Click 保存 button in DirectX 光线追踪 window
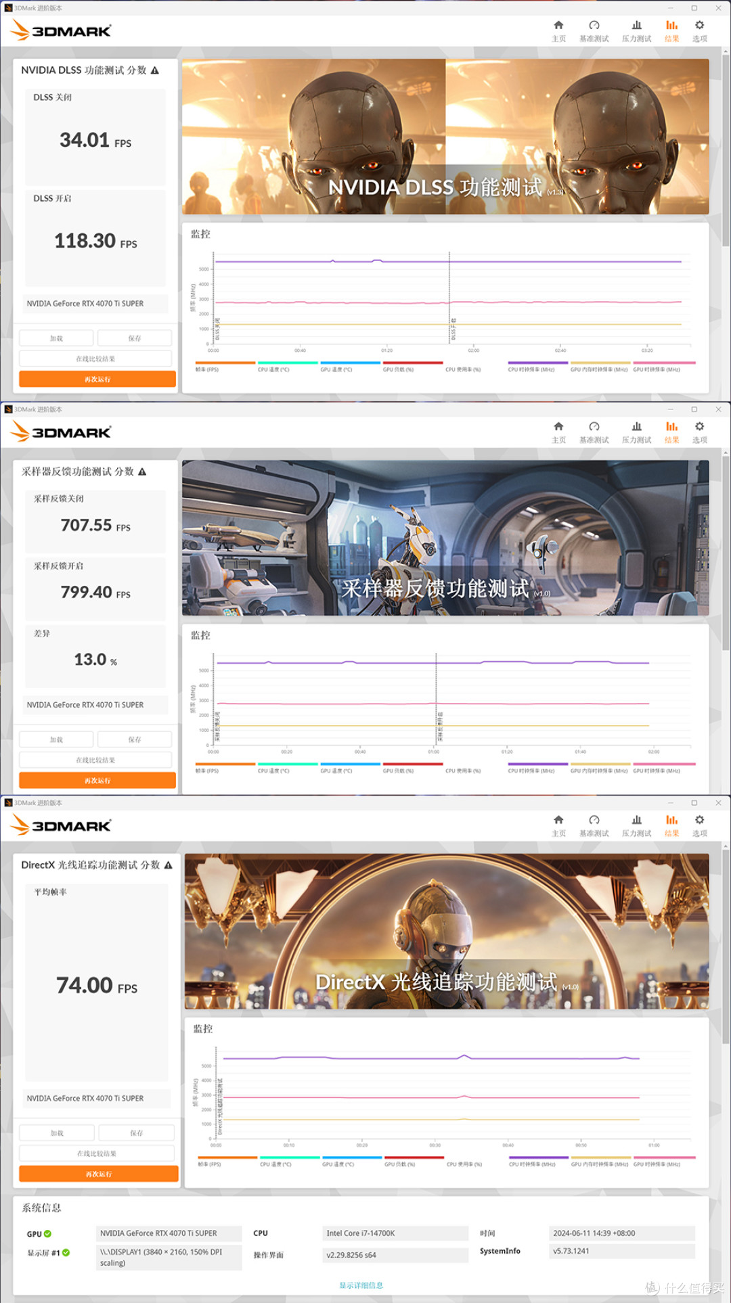The height and width of the screenshot is (1303, 731). pos(137,1133)
